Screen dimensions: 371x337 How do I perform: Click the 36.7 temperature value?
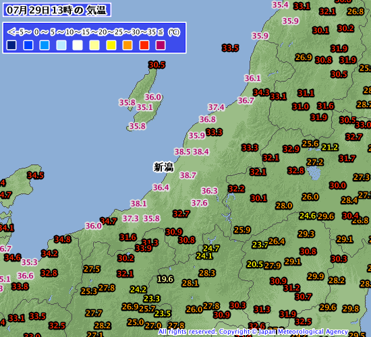(x=246, y=100)
